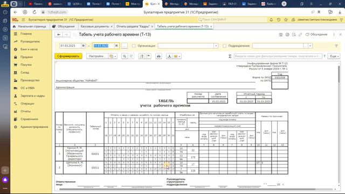The width and height of the screenshot is (345, 194).
Task: Select the табельный номер cell 00001
Action: pyautogui.click(x=95, y=154)
